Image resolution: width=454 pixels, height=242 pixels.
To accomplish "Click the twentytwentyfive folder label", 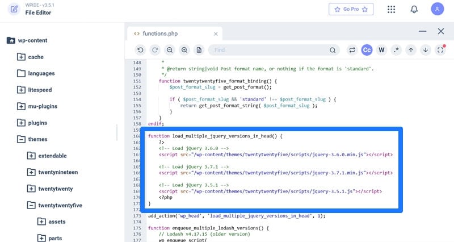I will [x=60, y=205].
